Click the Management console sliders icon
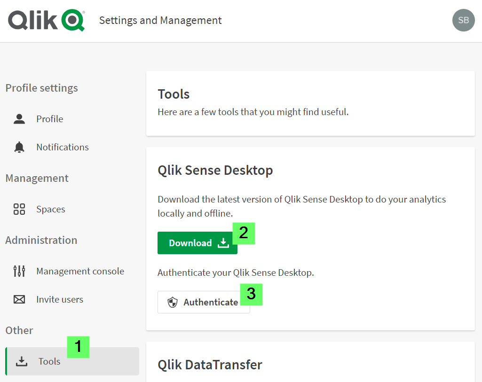Image resolution: width=482 pixels, height=382 pixels. [x=19, y=271]
